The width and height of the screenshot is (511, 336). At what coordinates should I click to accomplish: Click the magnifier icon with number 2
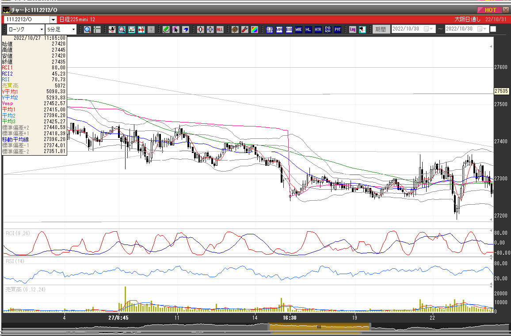click(x=122, y=29)
